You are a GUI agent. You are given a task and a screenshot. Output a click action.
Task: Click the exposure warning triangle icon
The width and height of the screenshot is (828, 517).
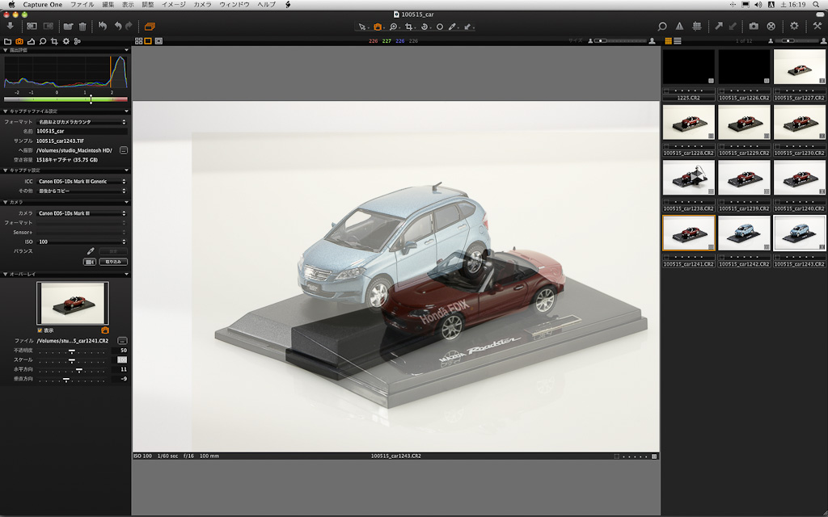click(x=679, y=27)
